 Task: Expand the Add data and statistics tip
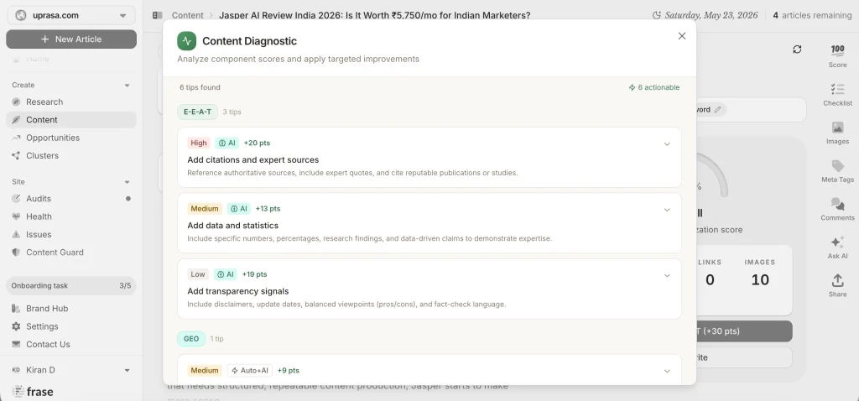pyautogui.click(x=667, y=210)
